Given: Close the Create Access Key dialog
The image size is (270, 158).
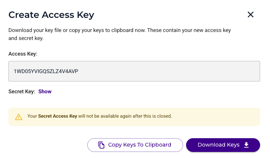Looking at the screenshot, I should (251, 15).
